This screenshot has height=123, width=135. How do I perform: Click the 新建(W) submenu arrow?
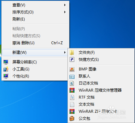pyautogui.click(x=65, y=53)
